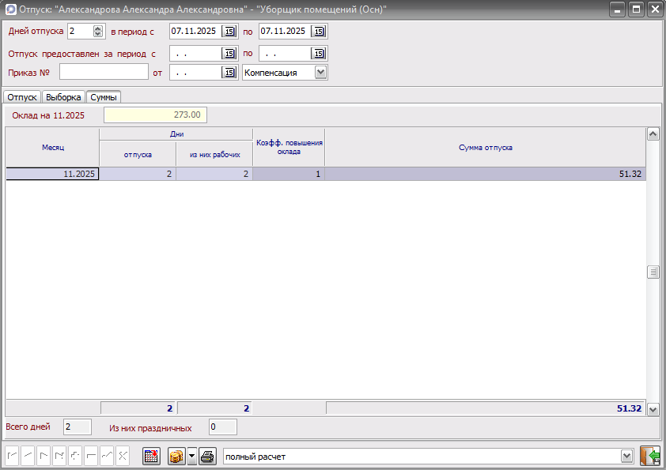
Task: Open calendar for vacation period start date
Action: pos(229,32)
